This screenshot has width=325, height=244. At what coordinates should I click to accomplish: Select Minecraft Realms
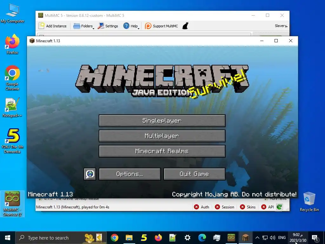(x=162, y=151)
